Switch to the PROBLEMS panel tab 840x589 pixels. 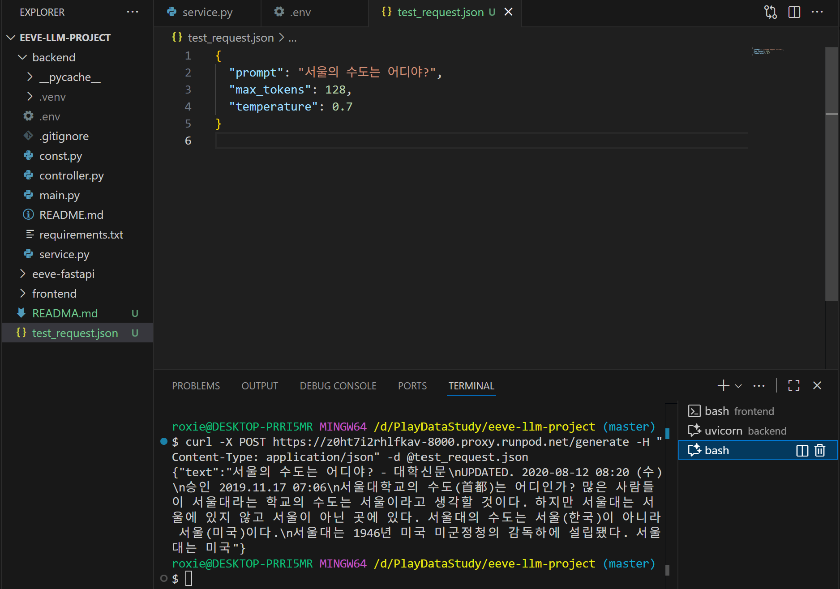tap(196, 386)
